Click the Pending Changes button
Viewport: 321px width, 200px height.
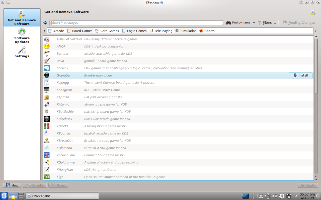click(299, 23)
